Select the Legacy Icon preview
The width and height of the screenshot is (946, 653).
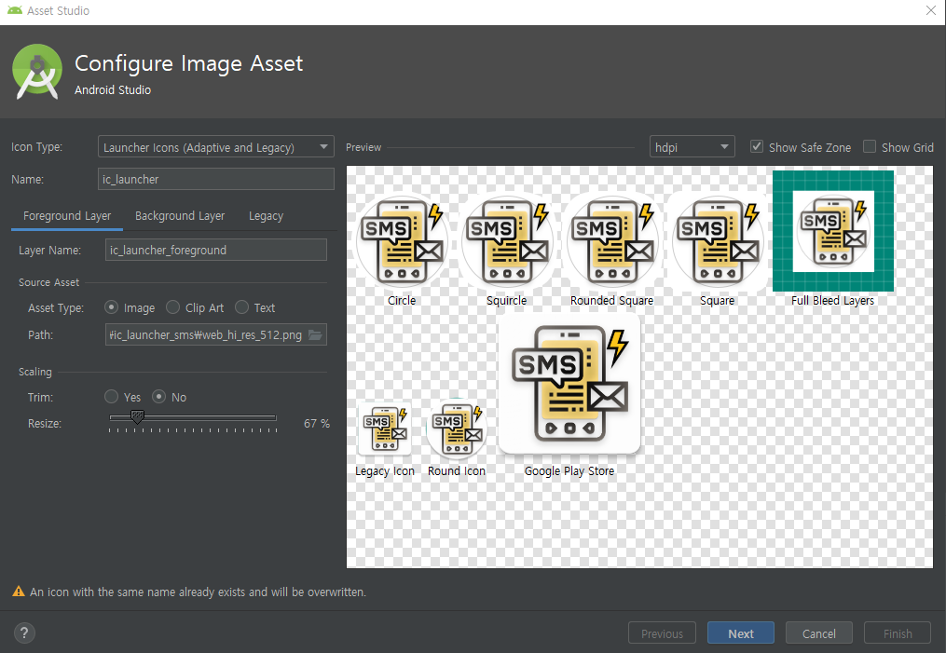385,429
